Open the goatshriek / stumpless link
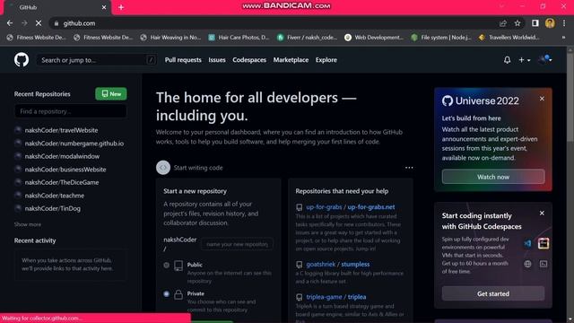 (337, 264)
